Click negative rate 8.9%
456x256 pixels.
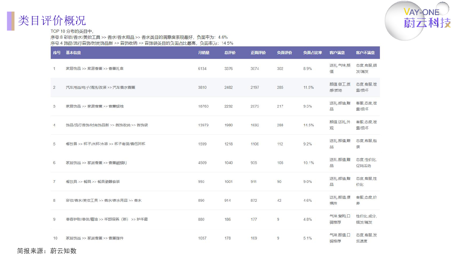pyautogui.click(x=308, y=69)
